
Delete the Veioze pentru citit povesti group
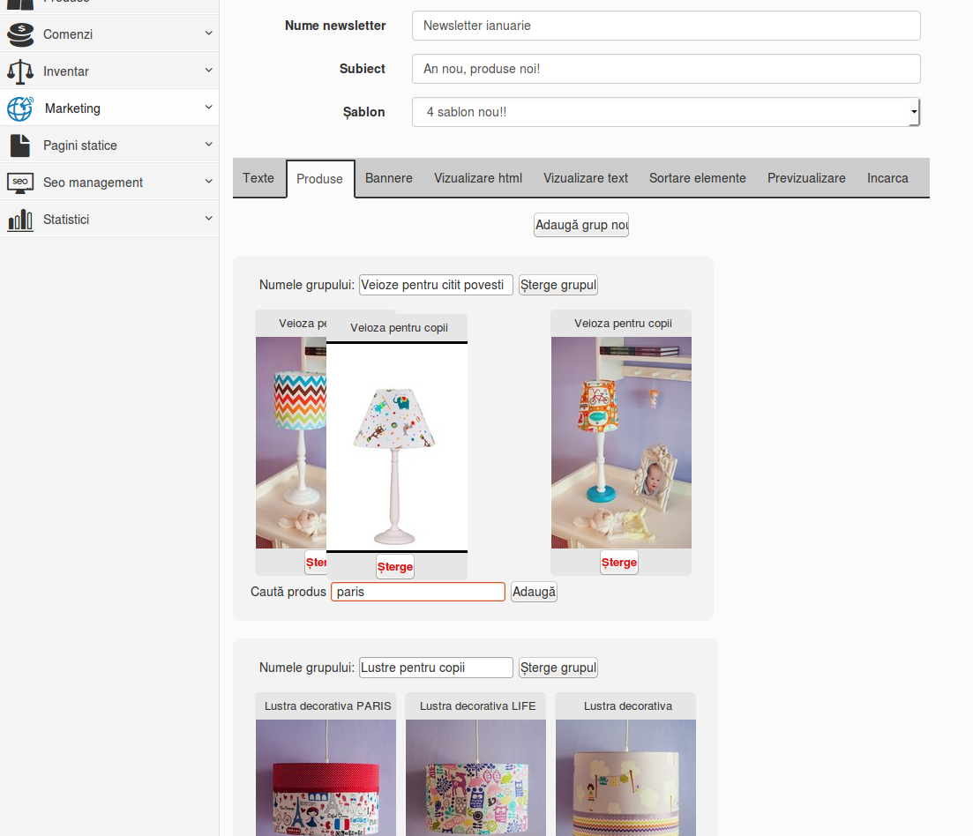558,286
